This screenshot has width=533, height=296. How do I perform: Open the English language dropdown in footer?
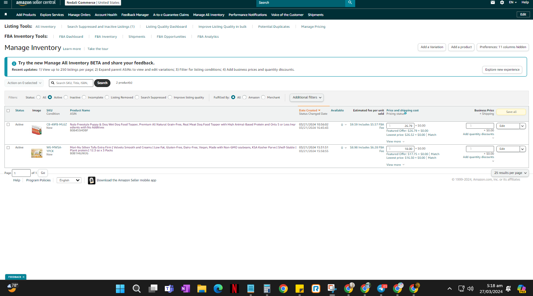tap(69, 180)
